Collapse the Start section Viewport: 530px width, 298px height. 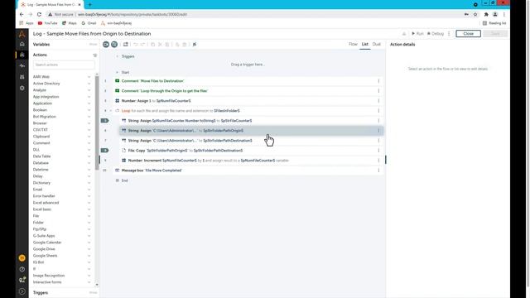tap(118, 72)
